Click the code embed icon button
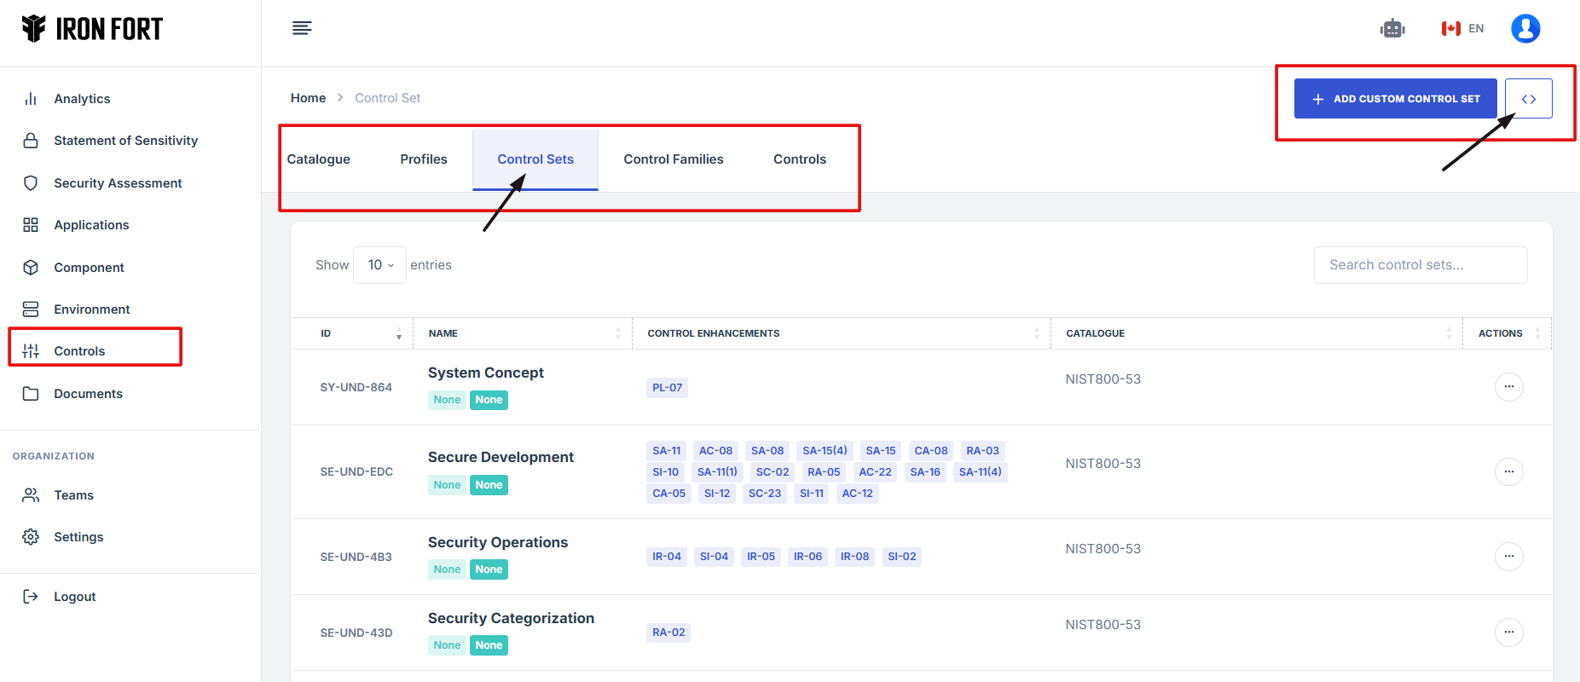The height and width of the screenshot is (682, 1580). tap(1528, 99)
